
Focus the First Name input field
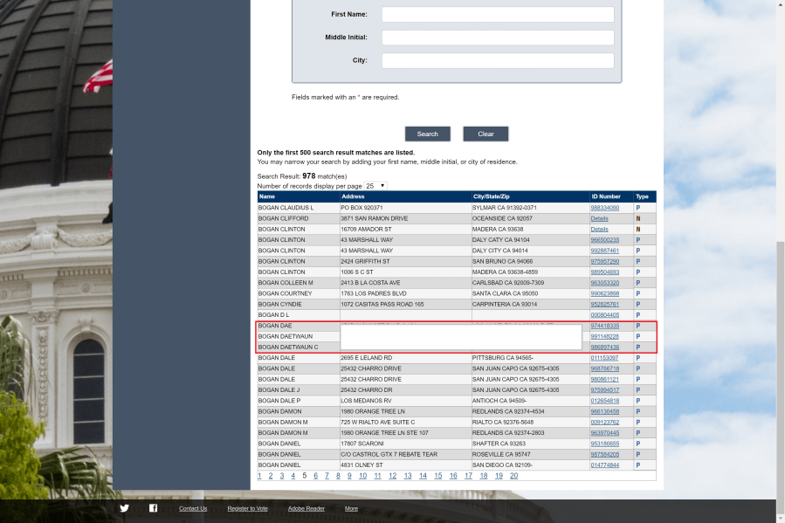(497, 15)
